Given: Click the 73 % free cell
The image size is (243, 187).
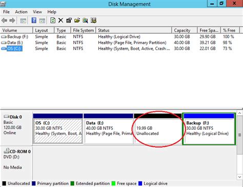Looking at the screenshot, I should pyautogui.click(x=227, y=49).
